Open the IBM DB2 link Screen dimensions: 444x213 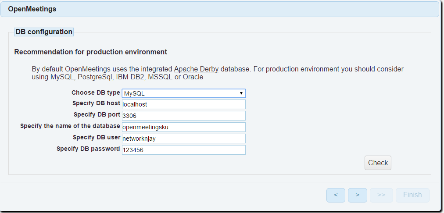tap(130, 77)
